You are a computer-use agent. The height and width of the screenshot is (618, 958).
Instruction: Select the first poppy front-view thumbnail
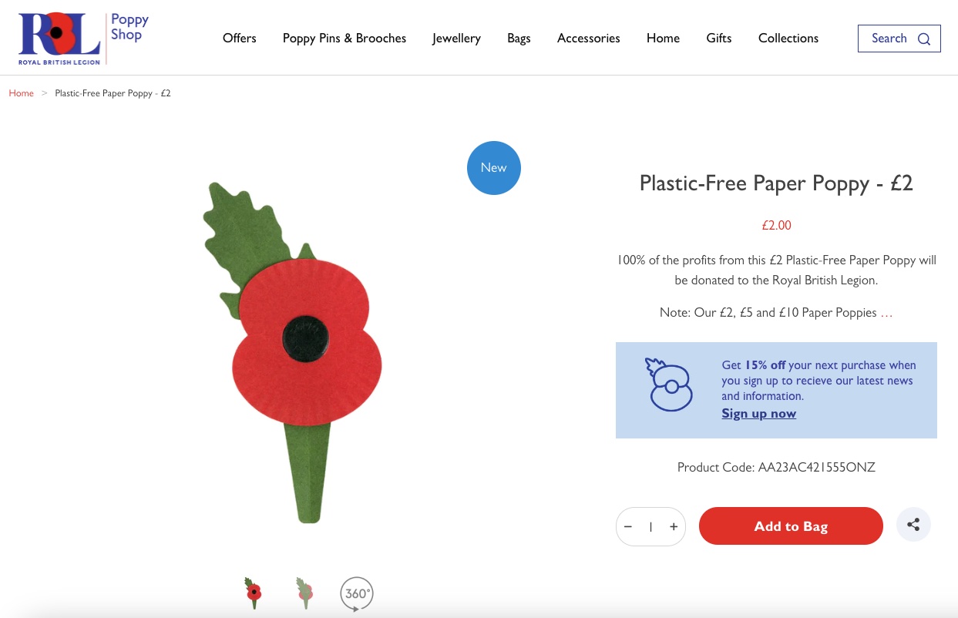pos(253,593)
